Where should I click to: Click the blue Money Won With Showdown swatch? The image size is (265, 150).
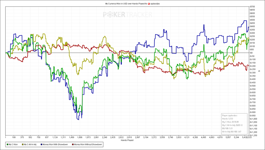click(x=41, y=144)
